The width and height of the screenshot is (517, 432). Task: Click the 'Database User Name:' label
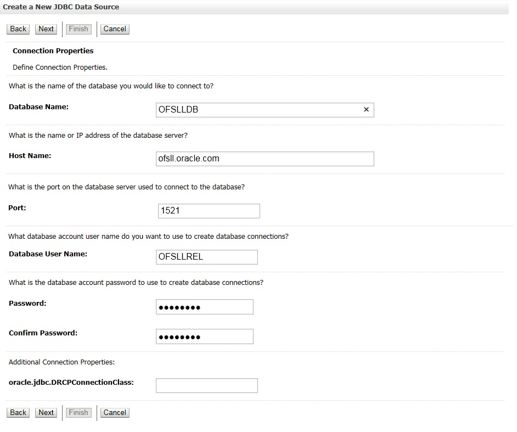(x=48, y=254)
